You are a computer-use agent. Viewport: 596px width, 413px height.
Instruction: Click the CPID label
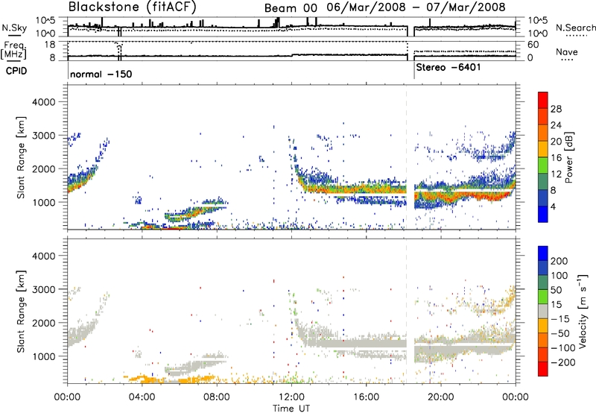tap(16, 71)
